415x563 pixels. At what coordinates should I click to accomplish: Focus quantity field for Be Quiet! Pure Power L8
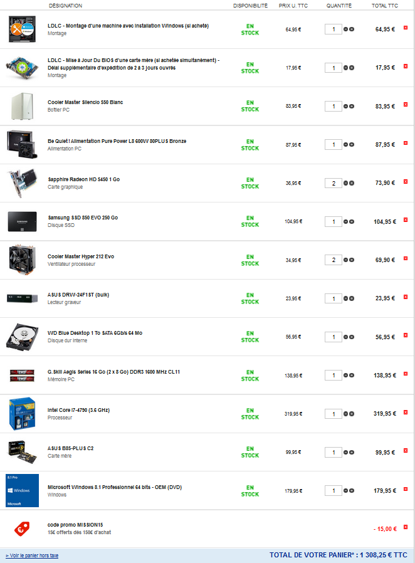point(333,145)
